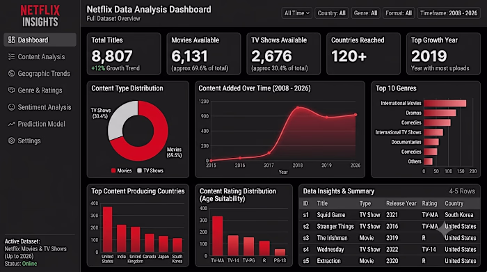Click the Stranger Things title cell

pyautogui.click(x=335, y=226)
